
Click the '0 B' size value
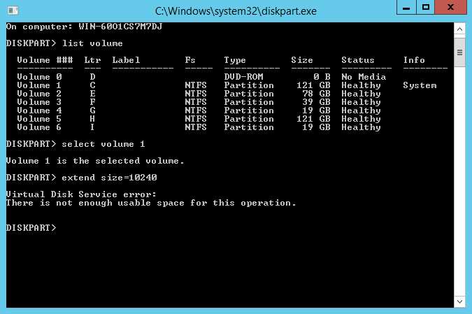click(322, 77)
